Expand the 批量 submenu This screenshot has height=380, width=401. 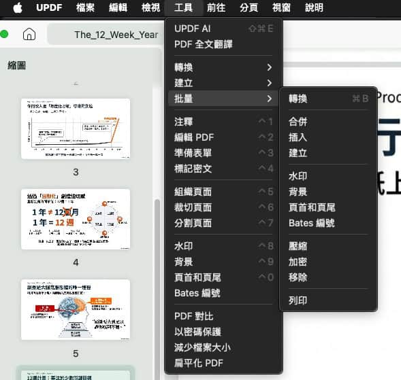pyautogui.click(x=223, y=99)
